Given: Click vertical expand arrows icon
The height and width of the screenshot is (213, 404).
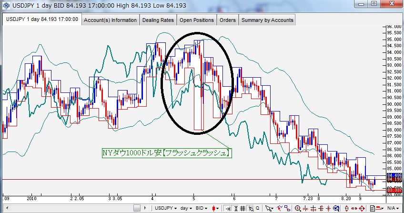Looking at the screenshot, I should pos(321,208).
